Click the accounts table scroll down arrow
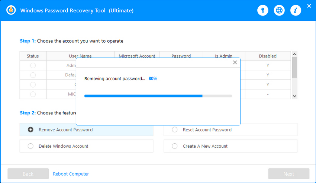Image resolution: width=316 pixels, height=183 pixels. click(294, 96)
